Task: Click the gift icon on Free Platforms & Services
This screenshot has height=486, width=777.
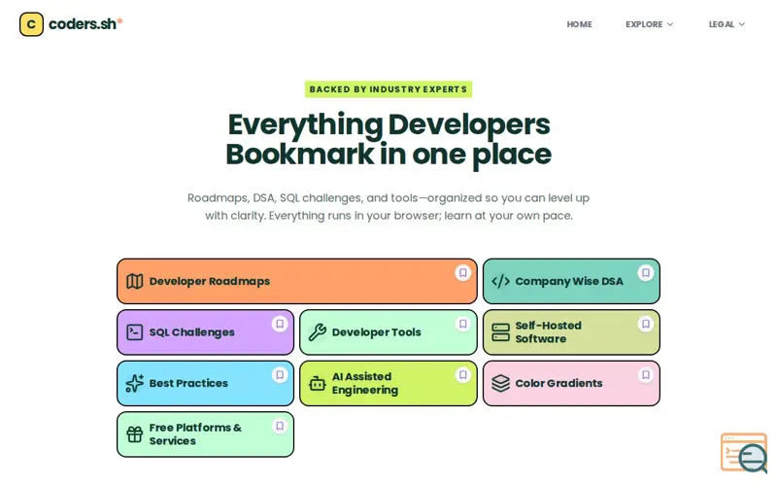Action: tap(134, 434)
